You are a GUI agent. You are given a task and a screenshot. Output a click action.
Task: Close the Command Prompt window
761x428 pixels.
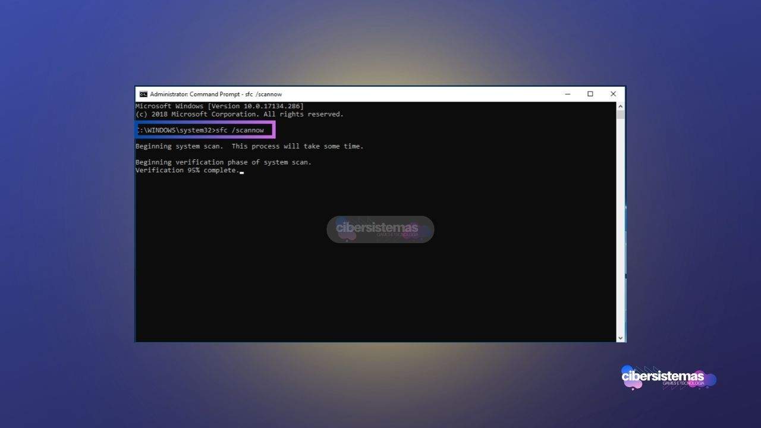613,94
